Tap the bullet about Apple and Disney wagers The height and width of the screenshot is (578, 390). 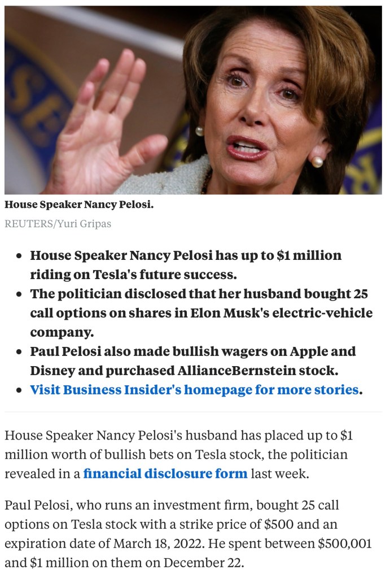tap(193, 360)
